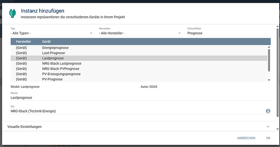Select PV-Prognose device row
Screen dimensions: 280x147
(x=139, y=79)
